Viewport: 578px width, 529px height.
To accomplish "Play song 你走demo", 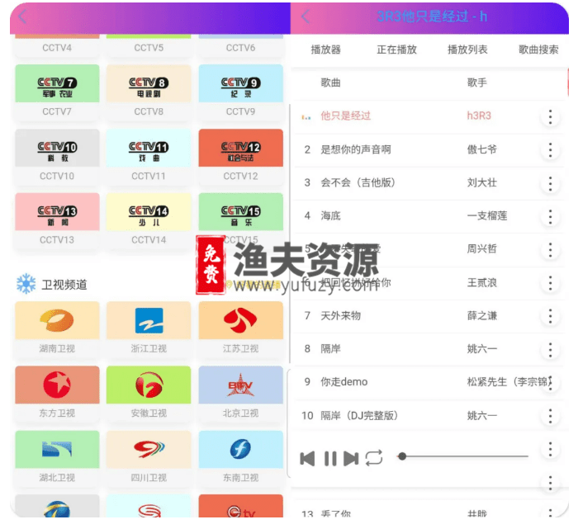I will coord(344,382).
